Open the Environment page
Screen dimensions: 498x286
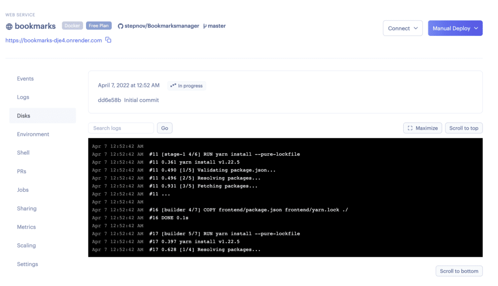click(x=33, y=134)
